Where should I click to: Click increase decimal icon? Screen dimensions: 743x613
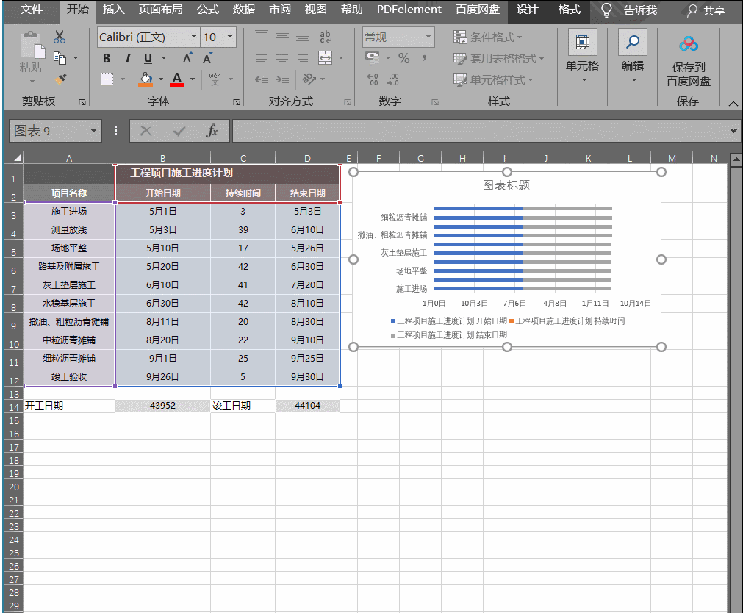373,79
